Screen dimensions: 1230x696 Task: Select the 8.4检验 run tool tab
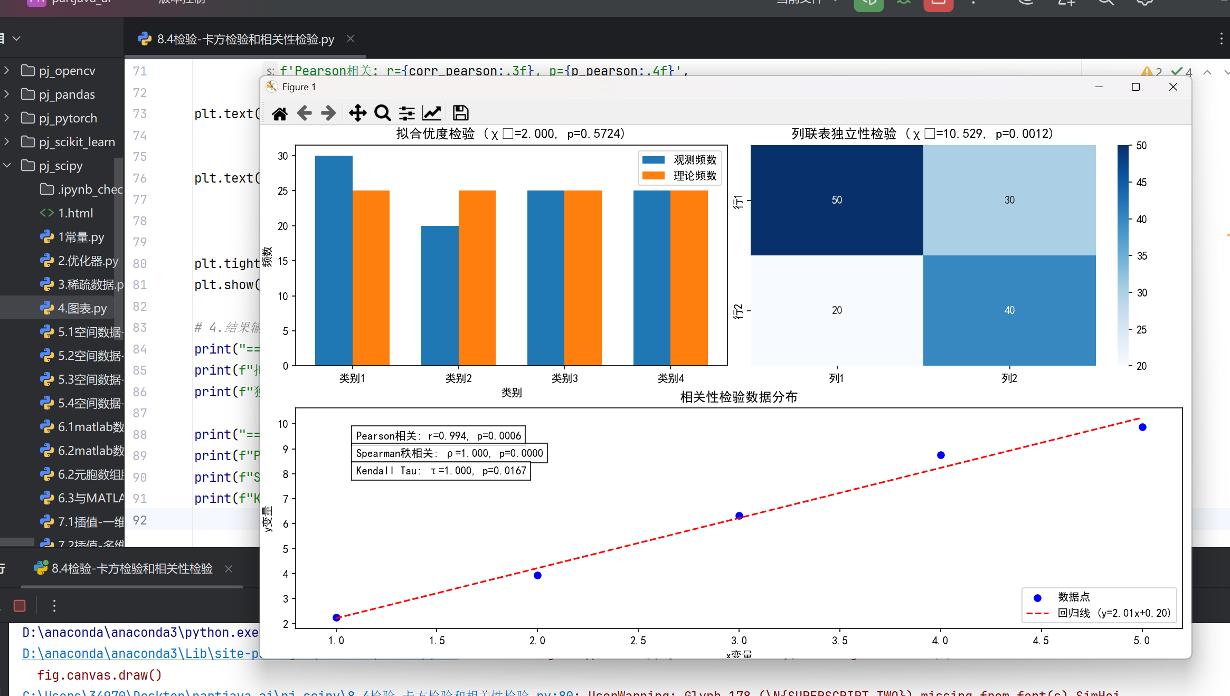(132, 568)
